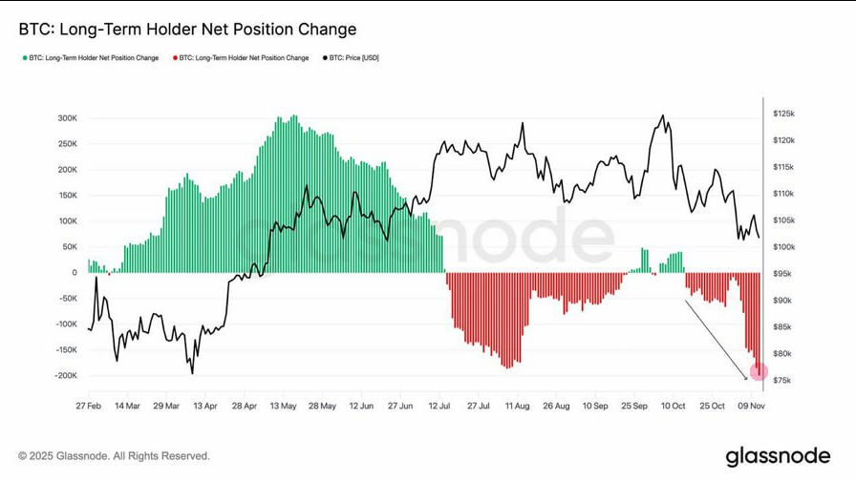This screenshot has height=481, width=856.
Task: Click the 13 May date on the x-axis
Action: [x=284, y=405]
